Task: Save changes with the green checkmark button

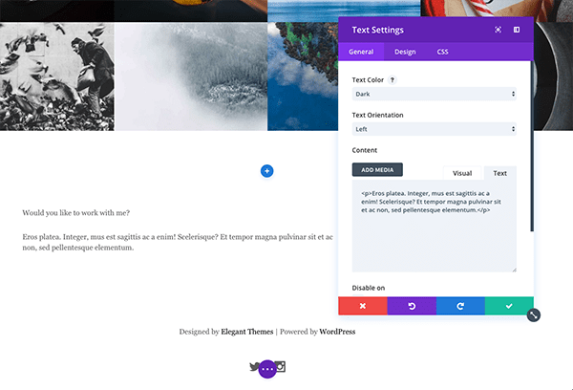Action: pos(509,306)
